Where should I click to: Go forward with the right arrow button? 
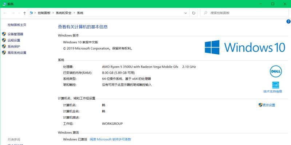coord(13,13)
